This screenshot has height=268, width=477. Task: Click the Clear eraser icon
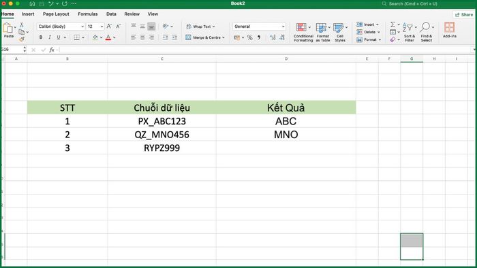(393, 39)
